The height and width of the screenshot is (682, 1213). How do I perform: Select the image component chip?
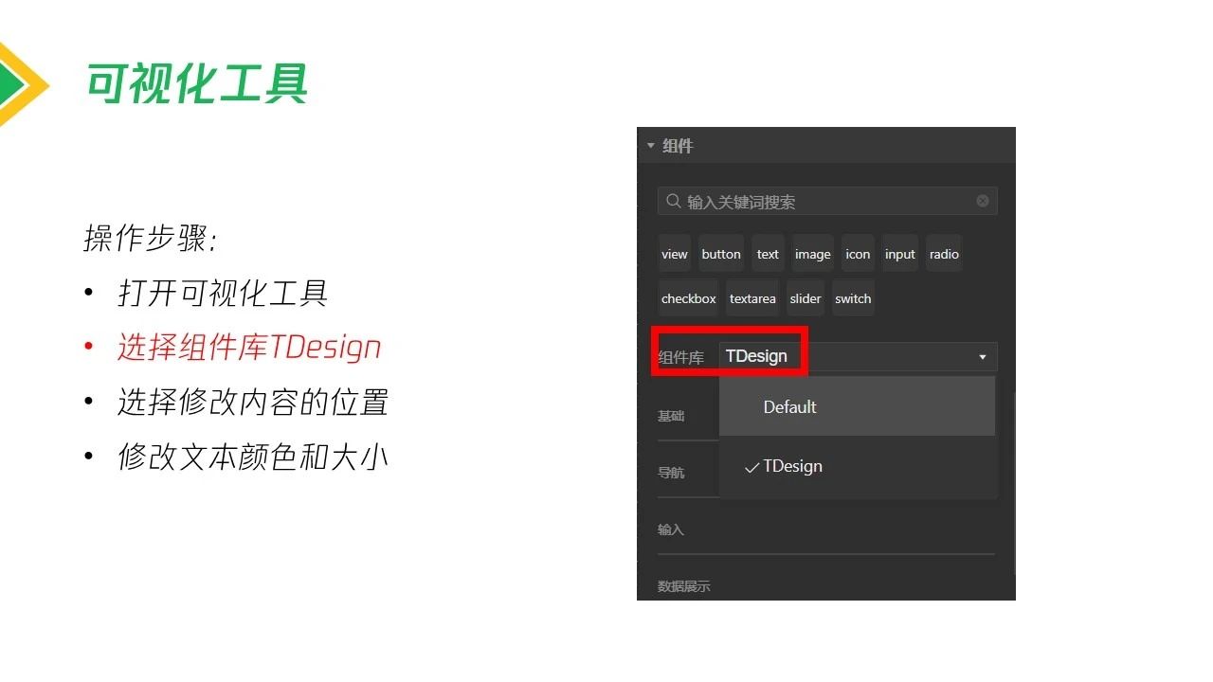812,254
